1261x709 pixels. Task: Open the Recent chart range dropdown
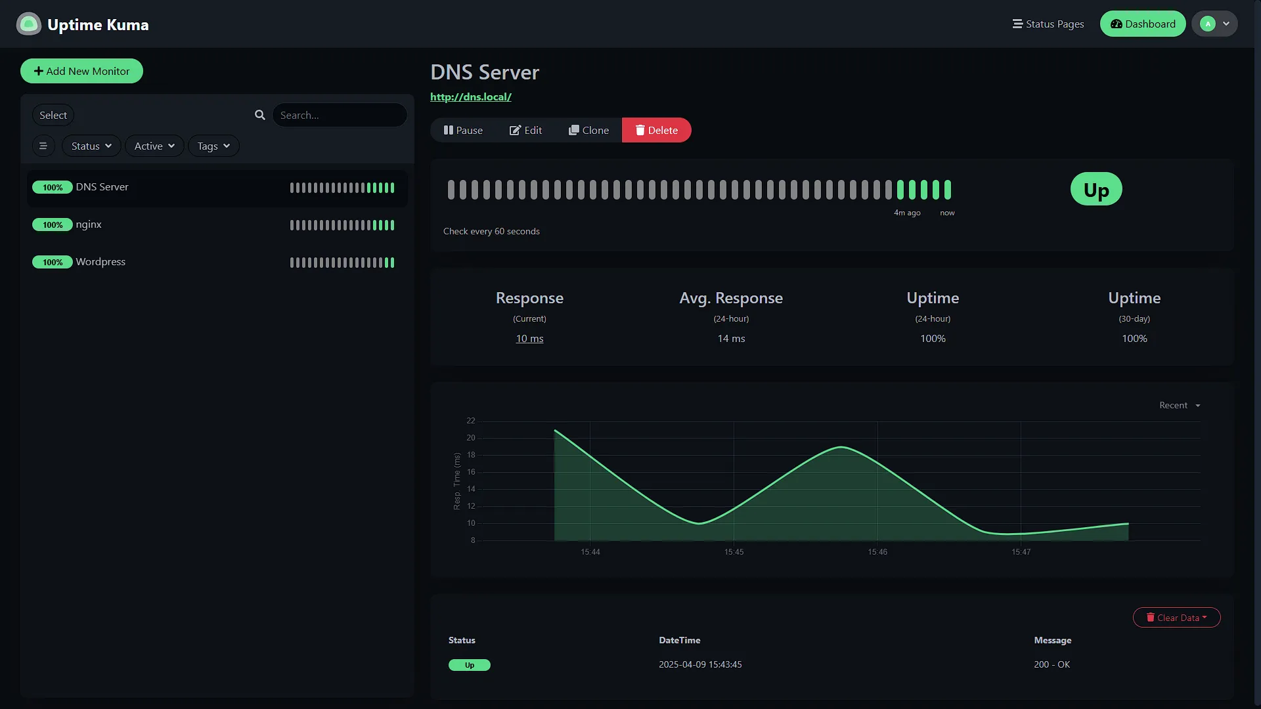coord(1180,405)
